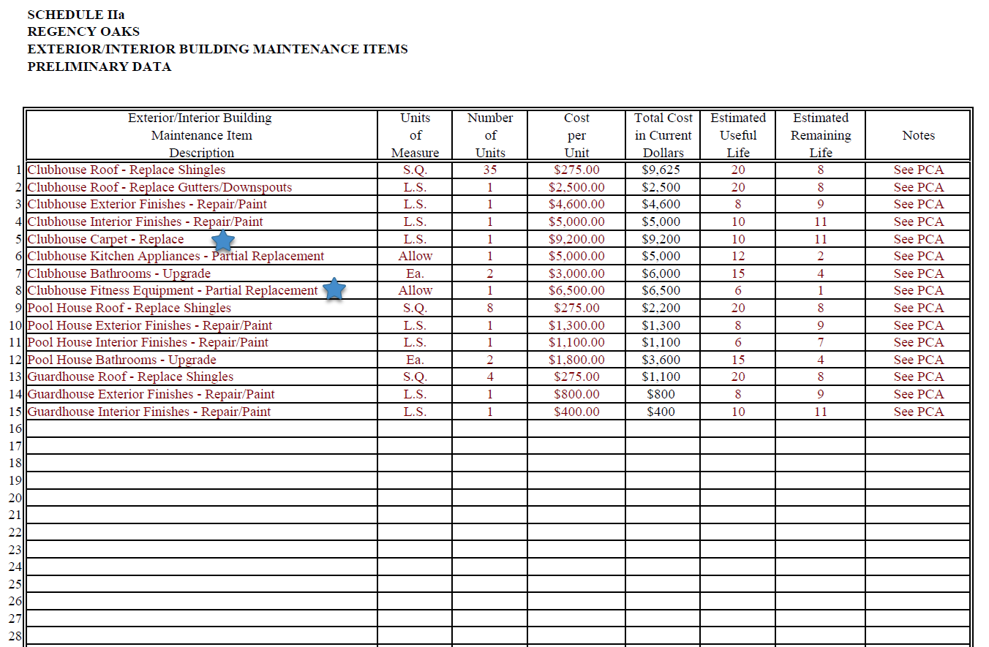Click 'Clubhouse Kitchen Appliances - Partial Replacement' cell

coord(202,256)
